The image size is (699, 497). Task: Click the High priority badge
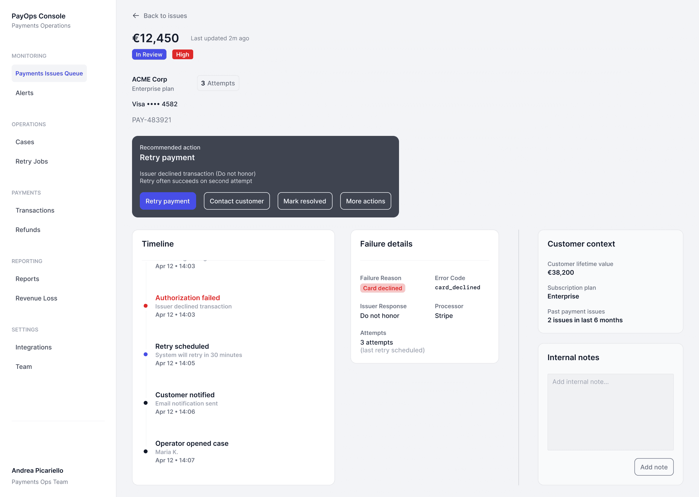(x=183, y=54)
